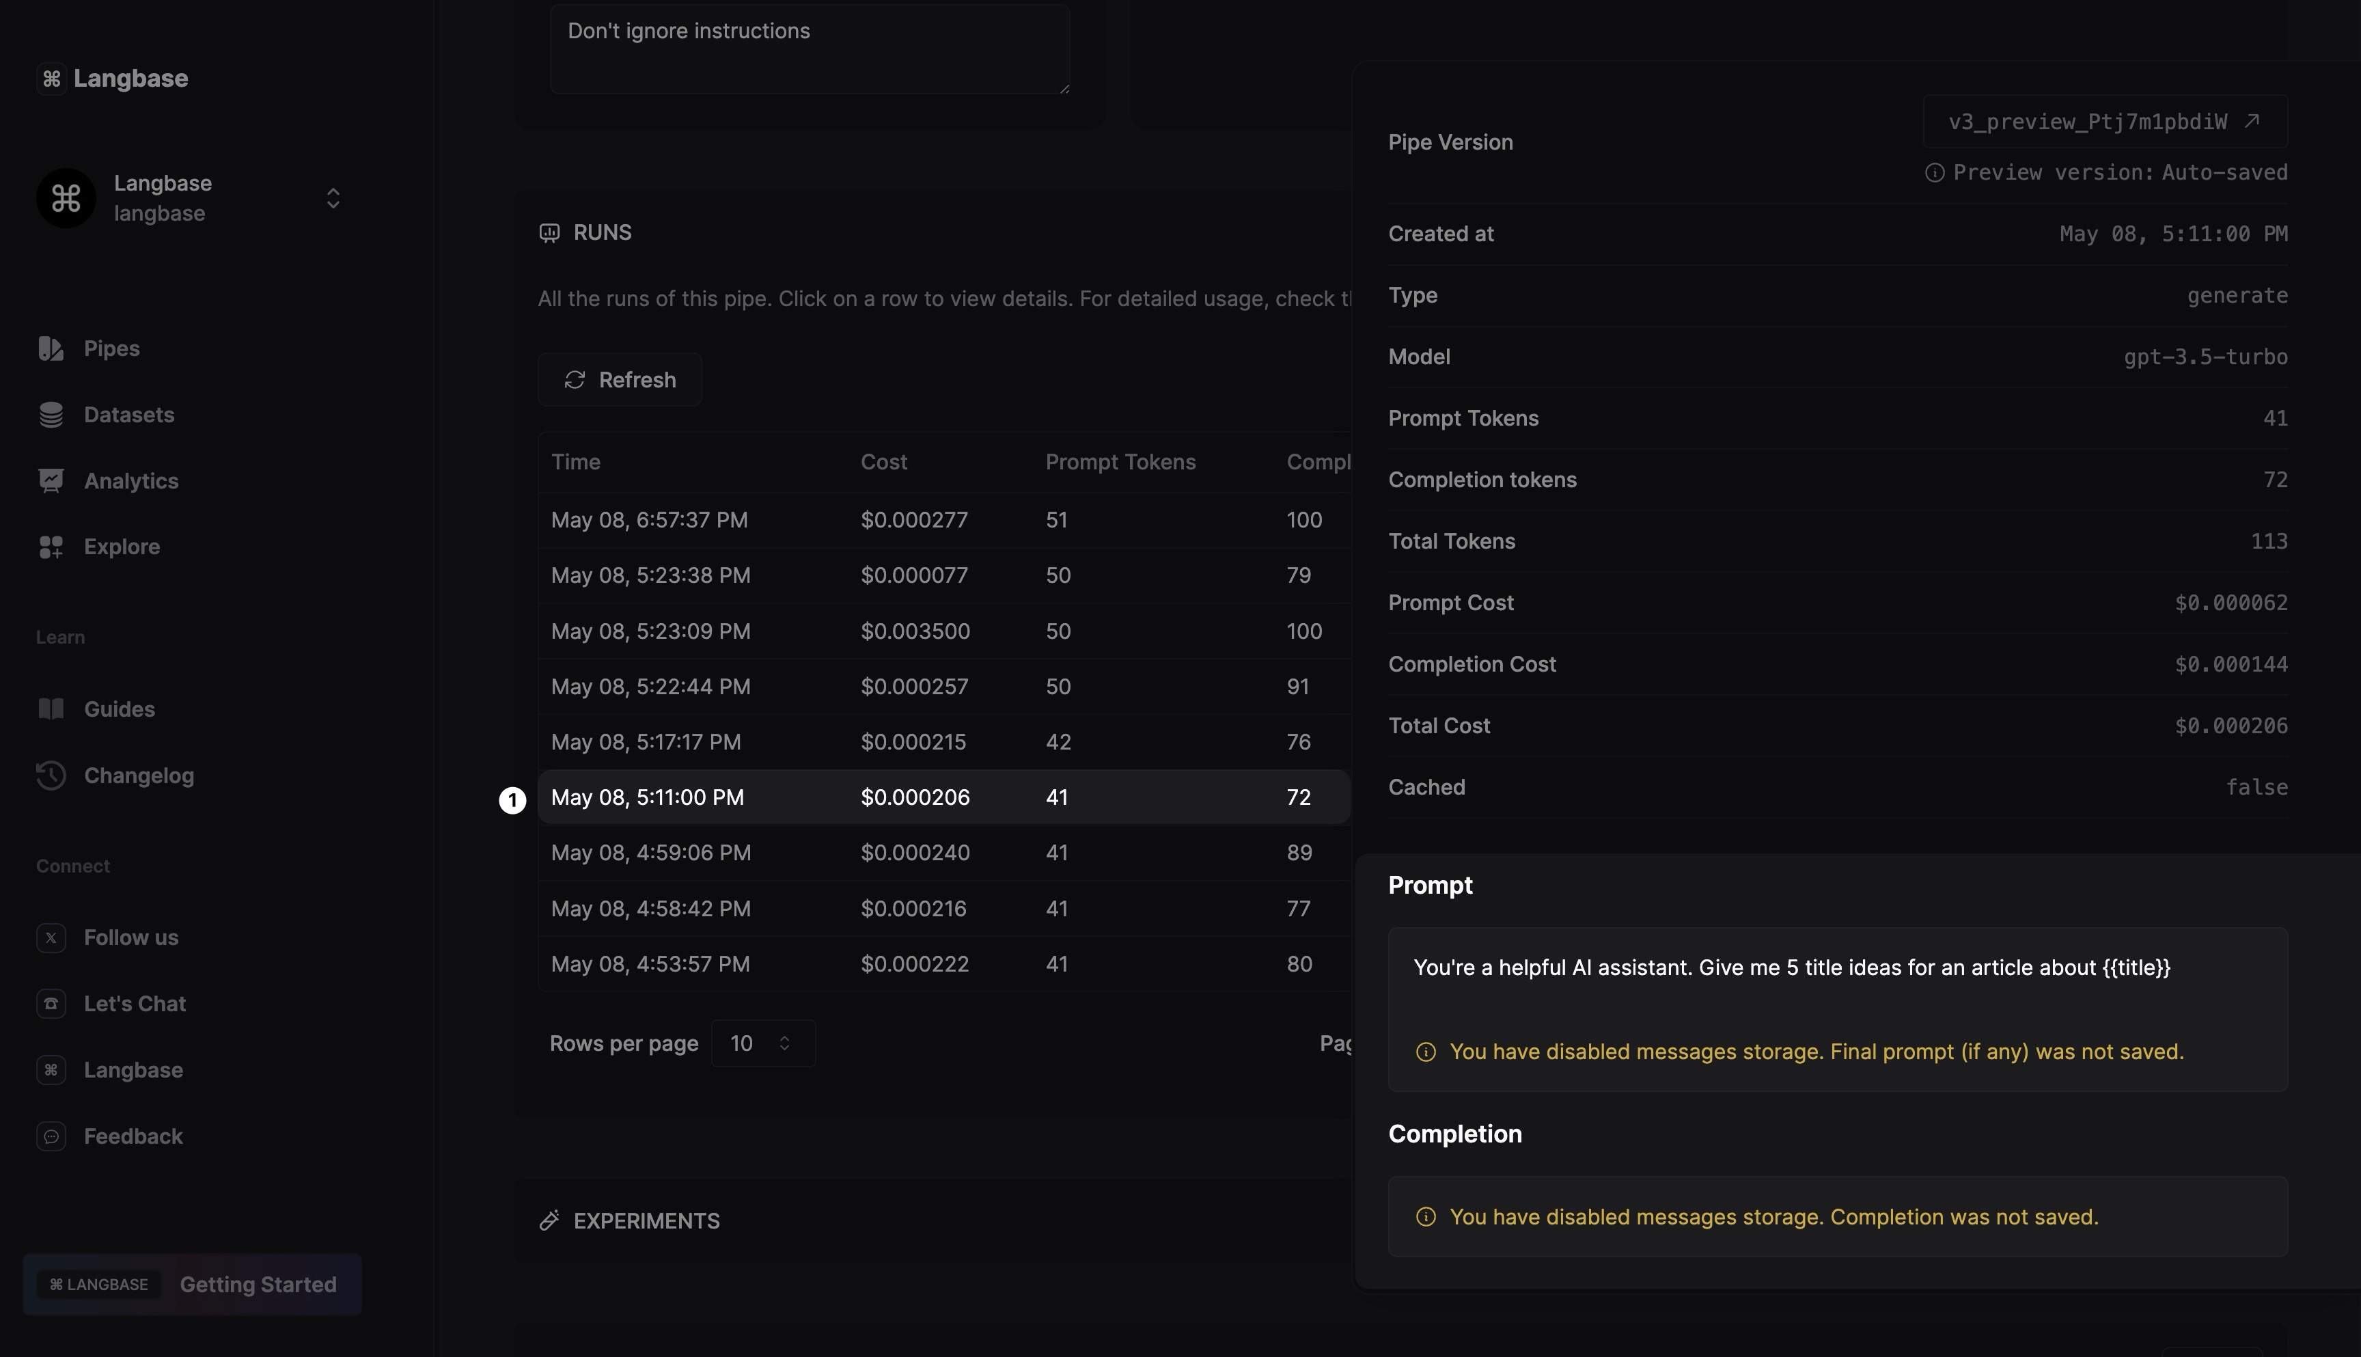Click the Refresh runs button
The image size is (2361, 1357).
[x=620, y=381]
